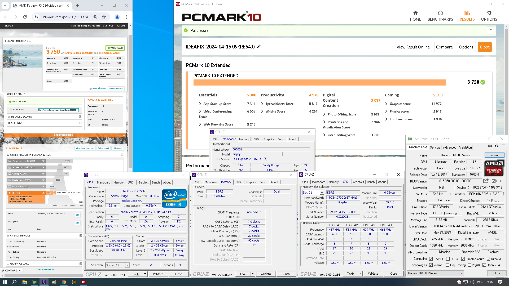Screen dimensions: 509x286
Task: Open the Chrome profile icon
Action: point(117,17)
